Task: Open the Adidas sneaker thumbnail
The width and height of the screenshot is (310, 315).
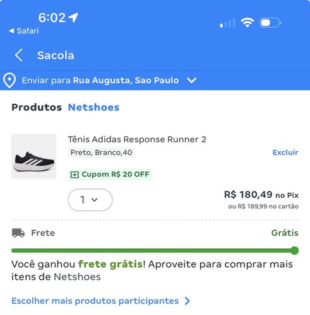Action: pos(34,156)
